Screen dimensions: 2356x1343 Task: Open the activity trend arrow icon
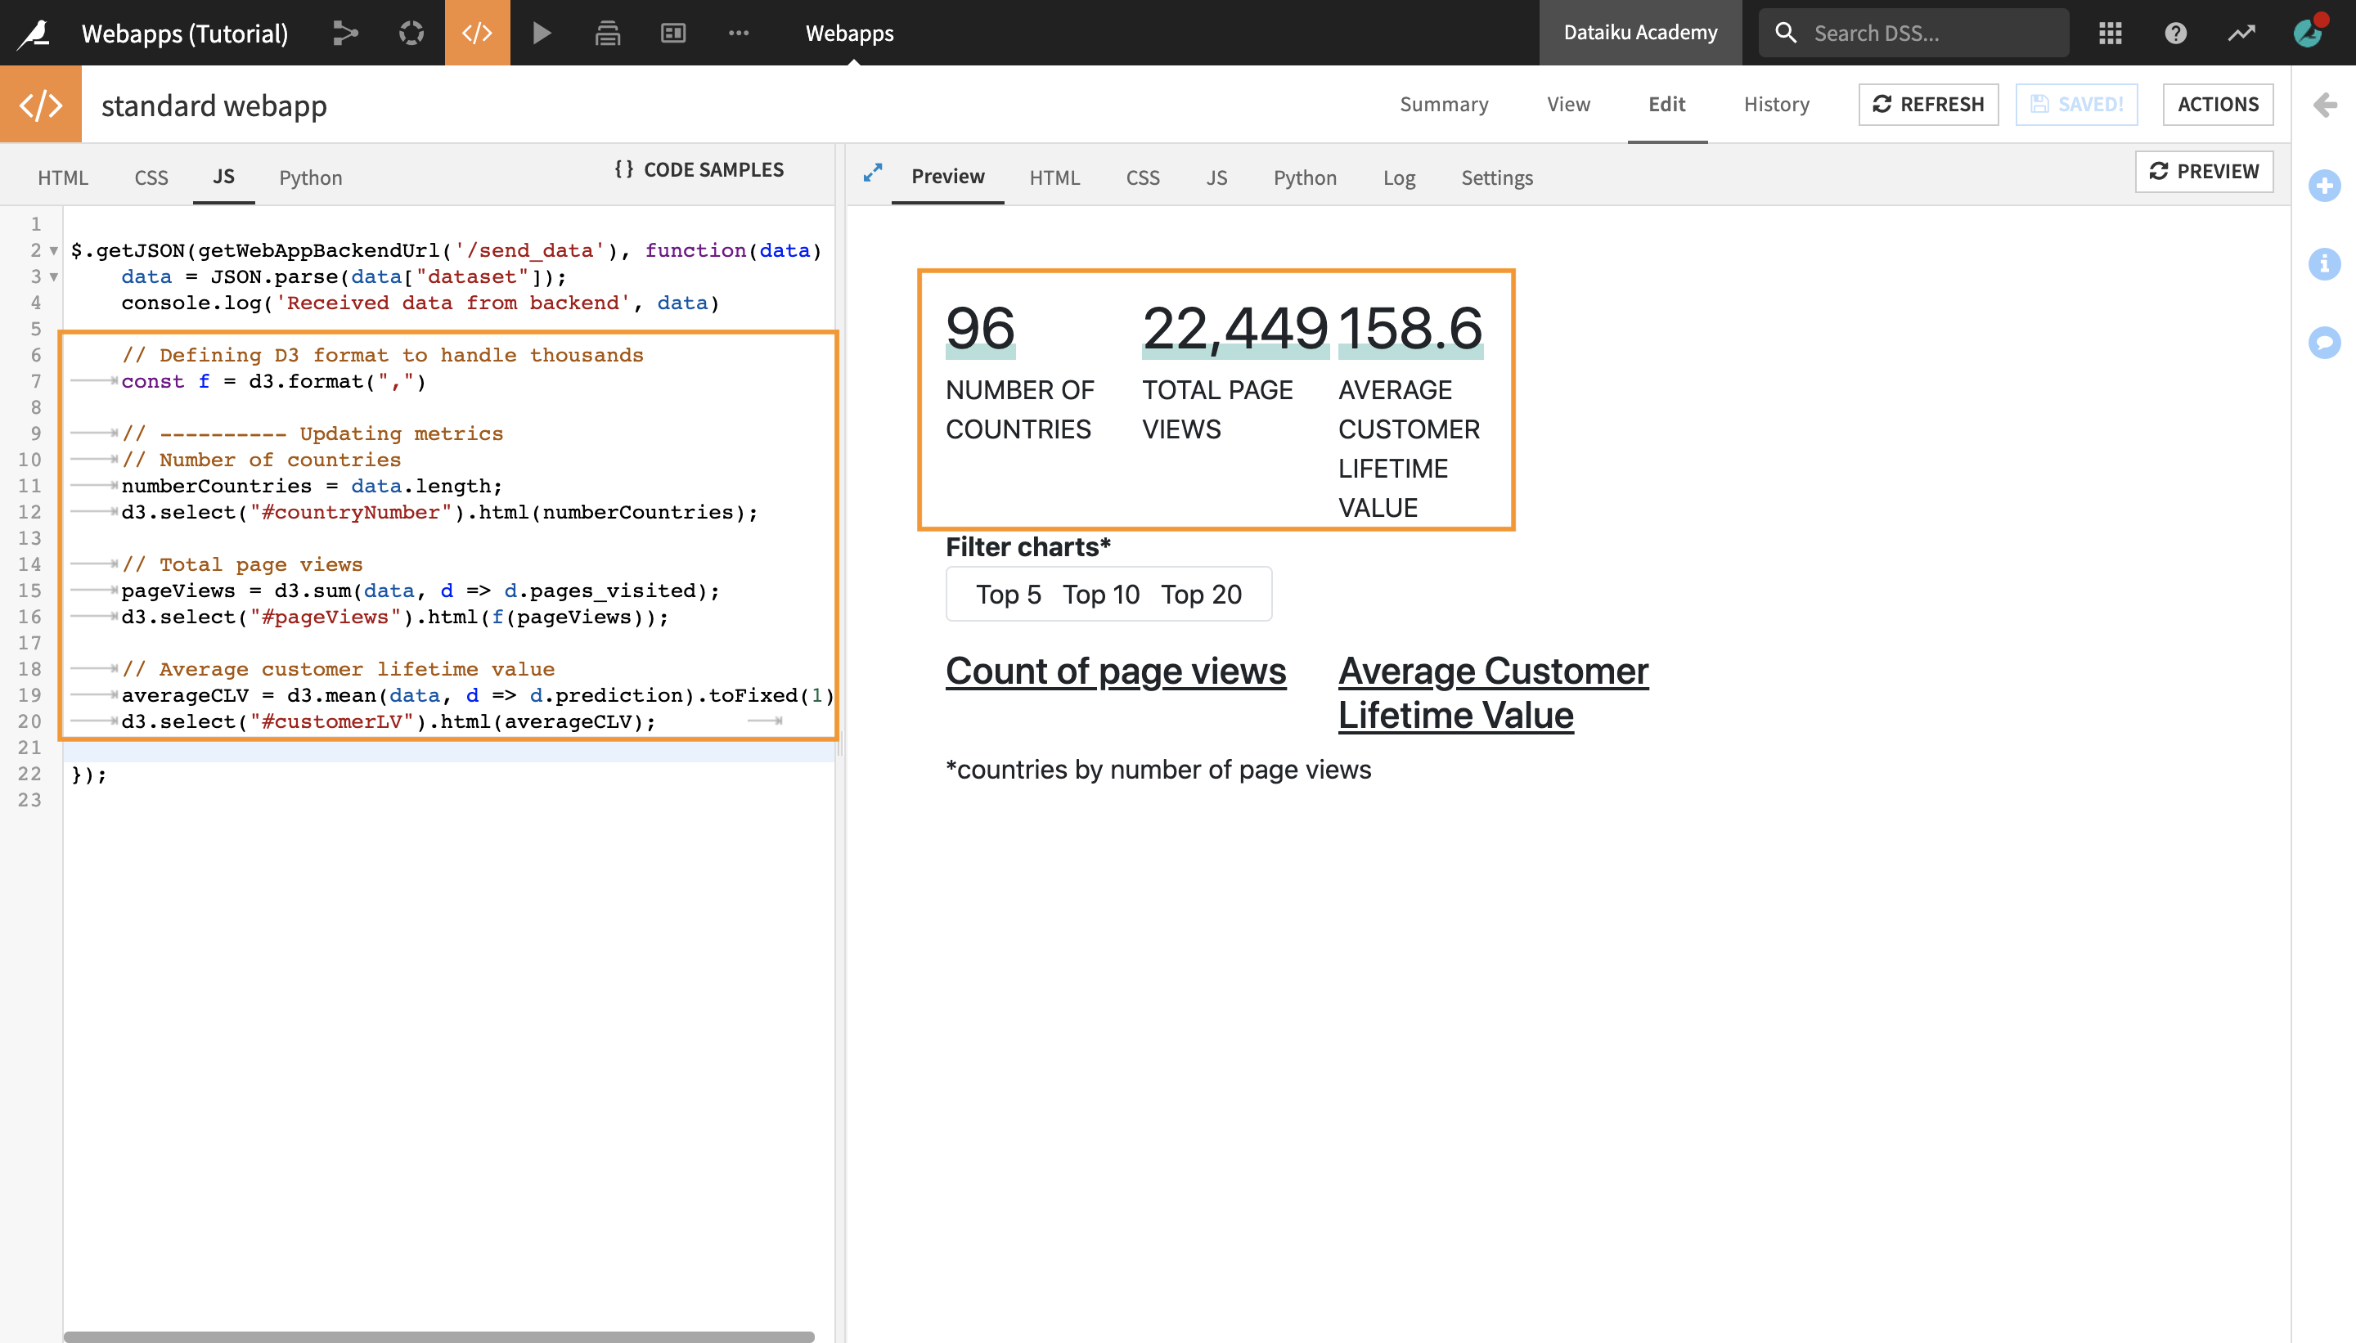click(2241, 34)
